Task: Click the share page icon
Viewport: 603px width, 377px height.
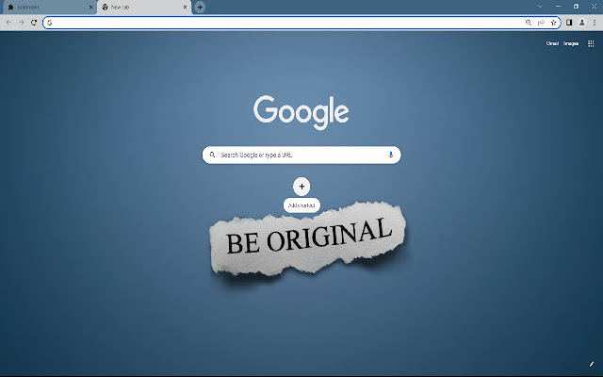Action: pyautogui.click(x=541, y=23)
